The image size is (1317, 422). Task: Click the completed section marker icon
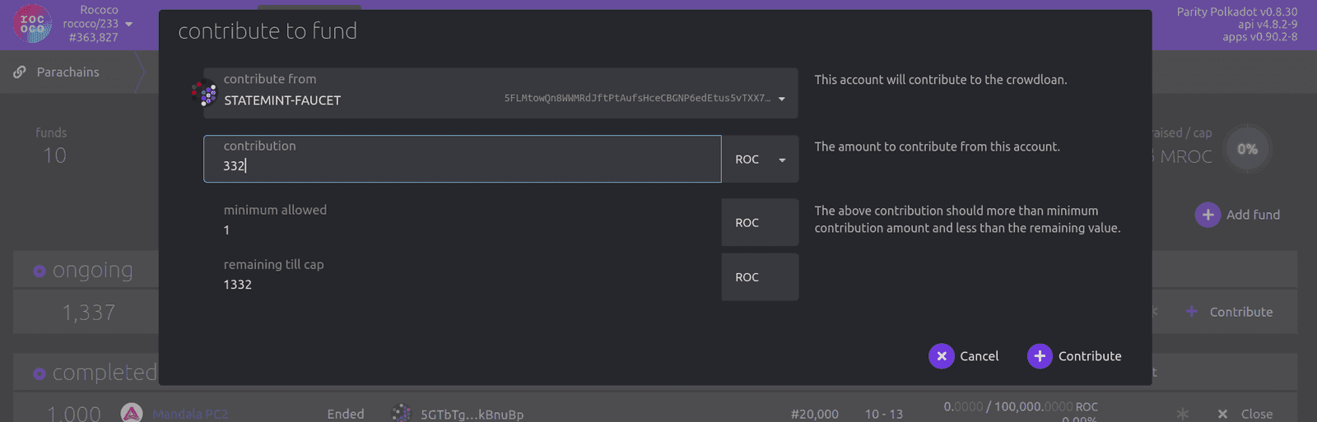pos(40,374)
